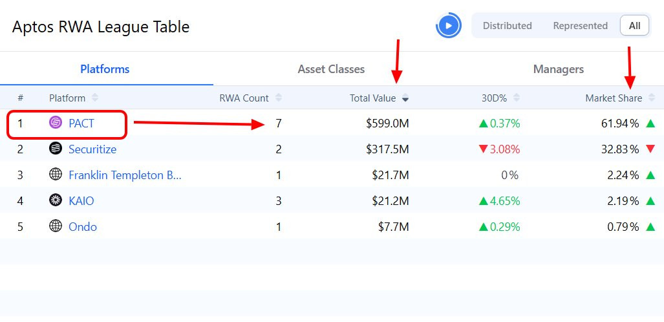Click the Securitize total value $317.5M
This screenshot has height=322, width=664.
click(x=387, y=149)
